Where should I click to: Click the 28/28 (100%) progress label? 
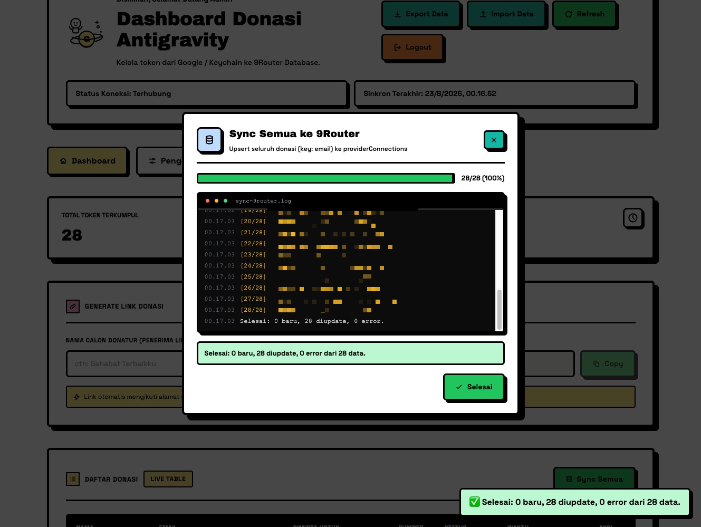coord(483,178)
